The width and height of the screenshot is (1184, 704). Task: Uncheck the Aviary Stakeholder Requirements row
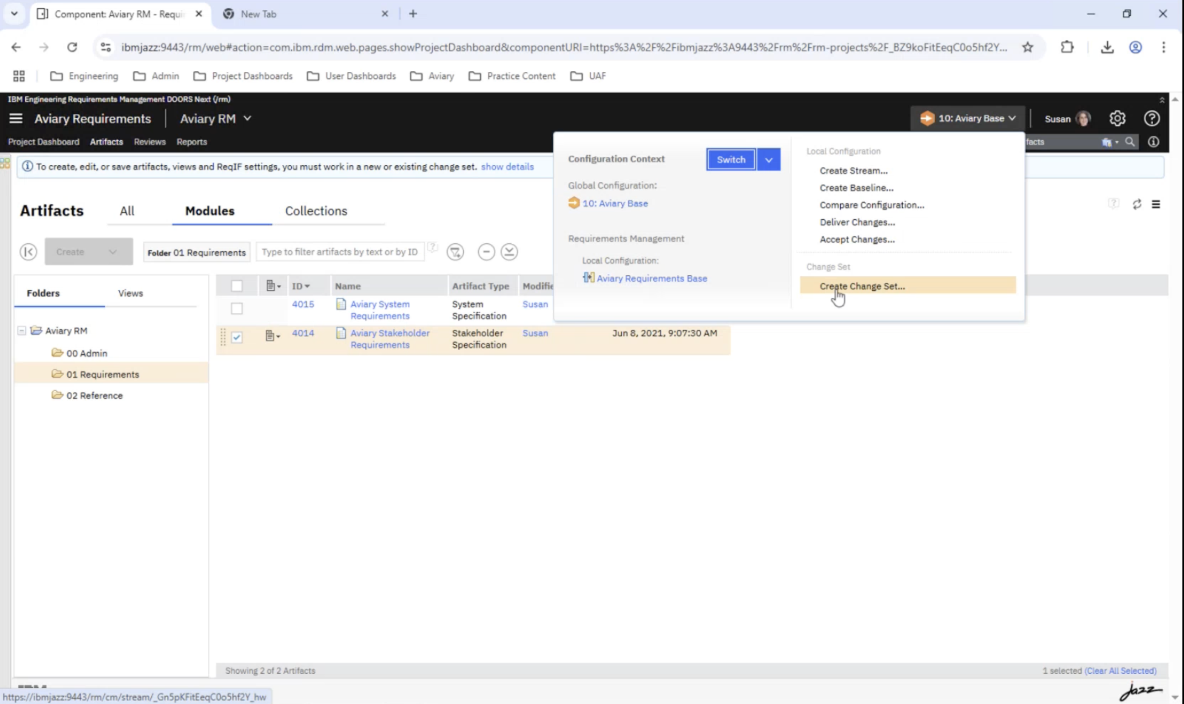point(236,337)
